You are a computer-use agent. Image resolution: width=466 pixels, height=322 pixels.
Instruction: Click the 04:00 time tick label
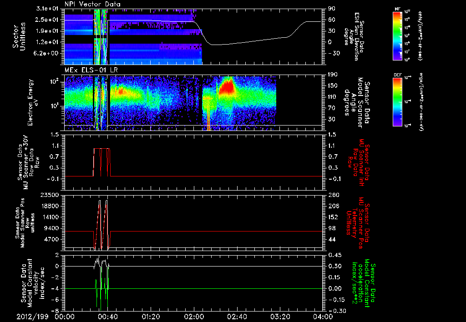pos(323,317)
